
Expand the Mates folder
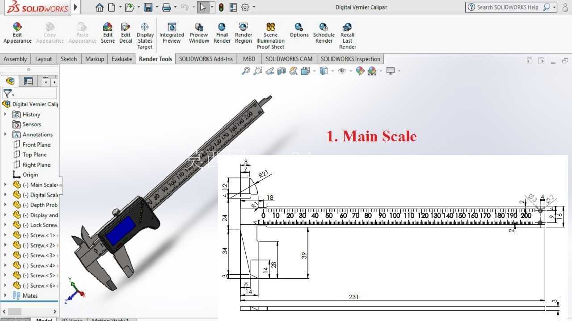click(x=5, y=295)
